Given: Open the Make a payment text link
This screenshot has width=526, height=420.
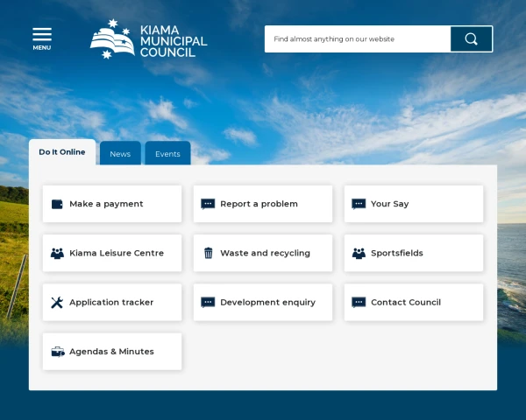Looking at the screenshot, I should [x=106, y=204].
